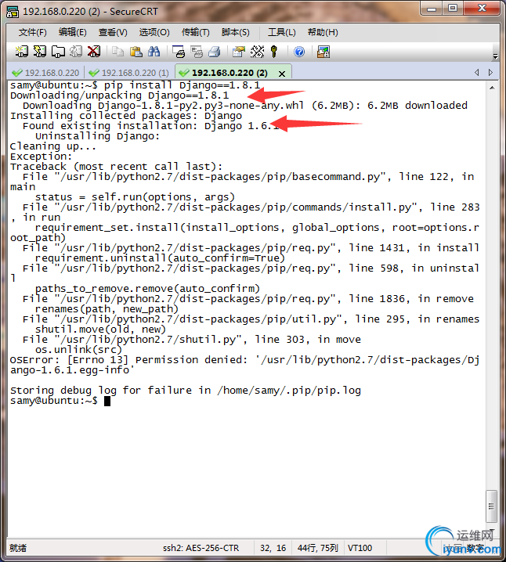The image size is (506, 562).
Task: Click the Quick Connect lightning icon
Action: tap(39, 52)
